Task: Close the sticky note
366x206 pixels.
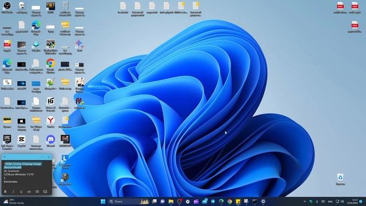Action: [49, 157]
